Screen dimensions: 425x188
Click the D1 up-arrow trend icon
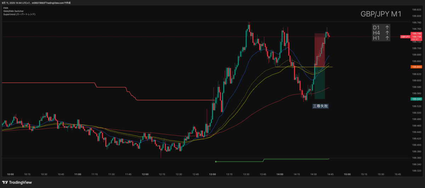point(387,27)
